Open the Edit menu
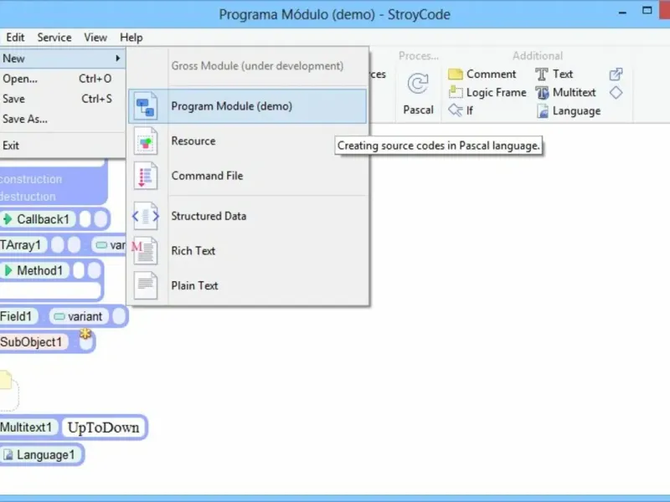This screenshot has width=670, height=502. point(15,38)
